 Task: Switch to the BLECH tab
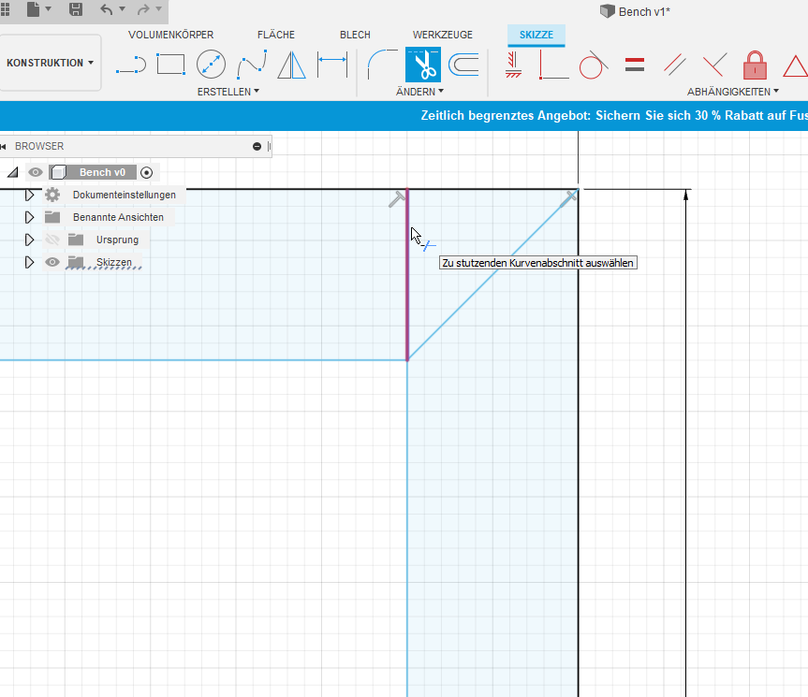[355, 35]
